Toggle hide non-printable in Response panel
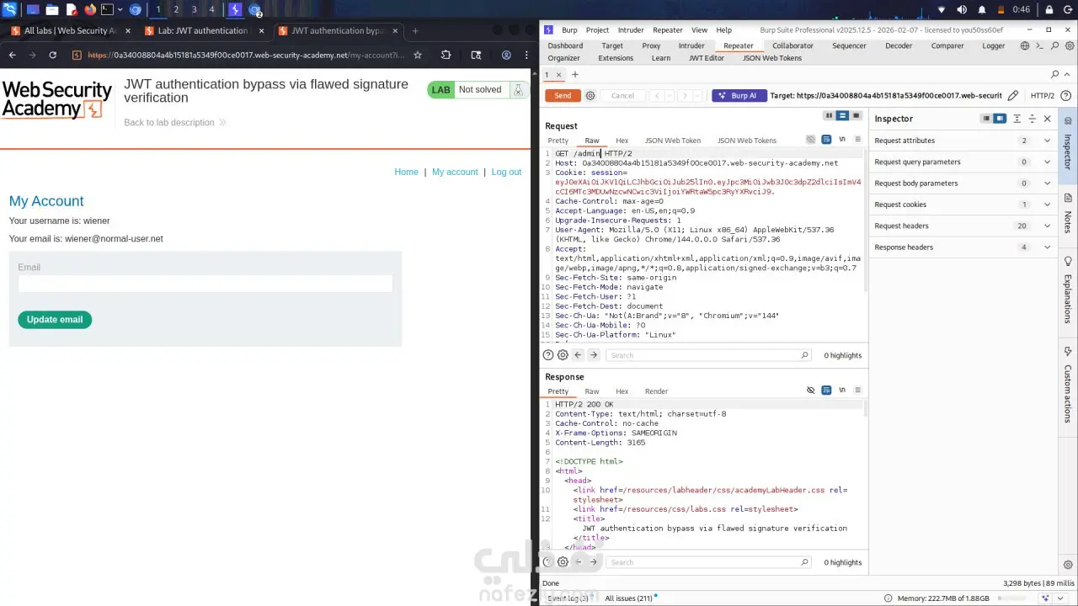1078x606 pixels. click(811, 391)
